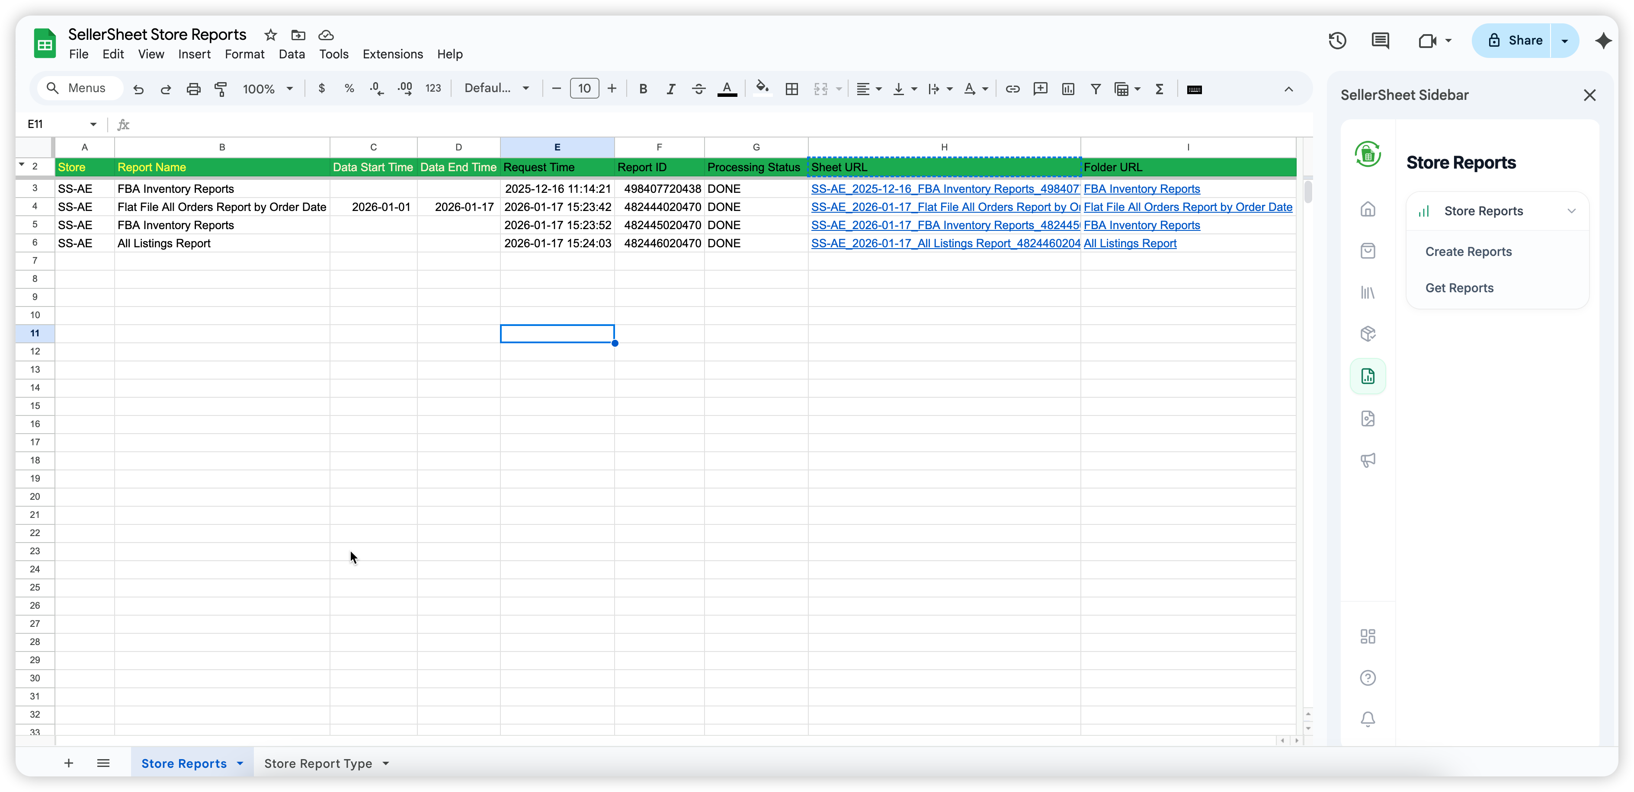Insert a chart from the toolbar
1634x792 pixels.
pyautogui.click(x=1068, y=89)
